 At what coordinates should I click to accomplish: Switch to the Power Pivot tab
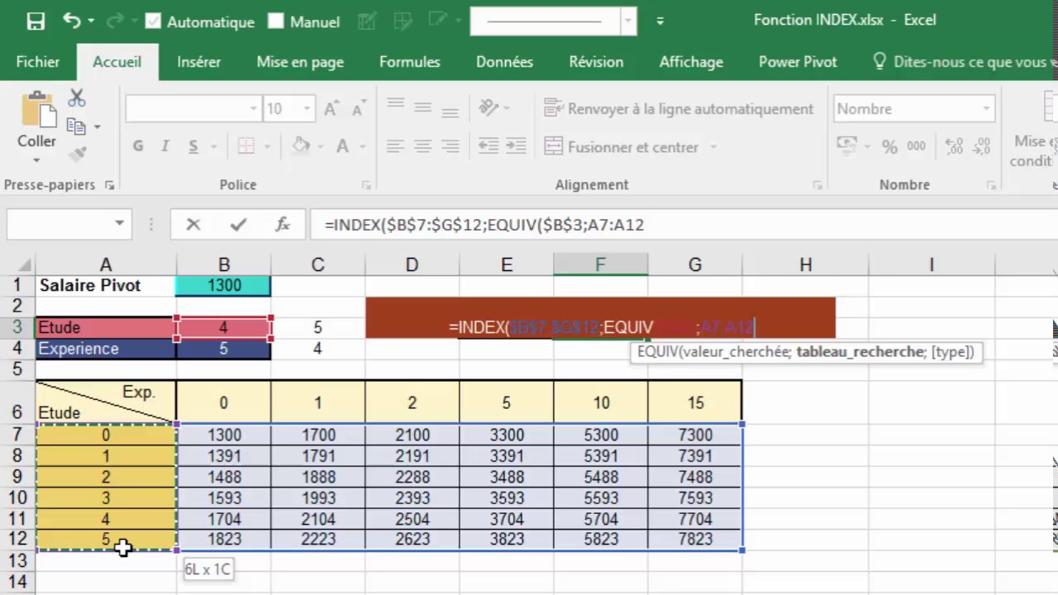(x=798, y=62)
